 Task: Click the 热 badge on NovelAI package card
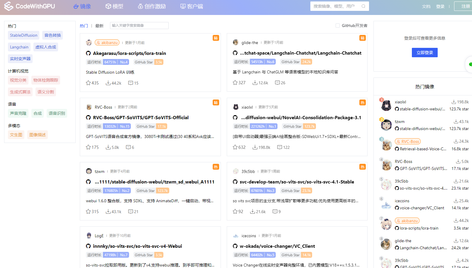(x=363, y=102)
